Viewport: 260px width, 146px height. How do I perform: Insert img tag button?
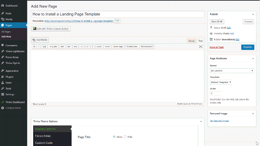[x=75, y=47]
